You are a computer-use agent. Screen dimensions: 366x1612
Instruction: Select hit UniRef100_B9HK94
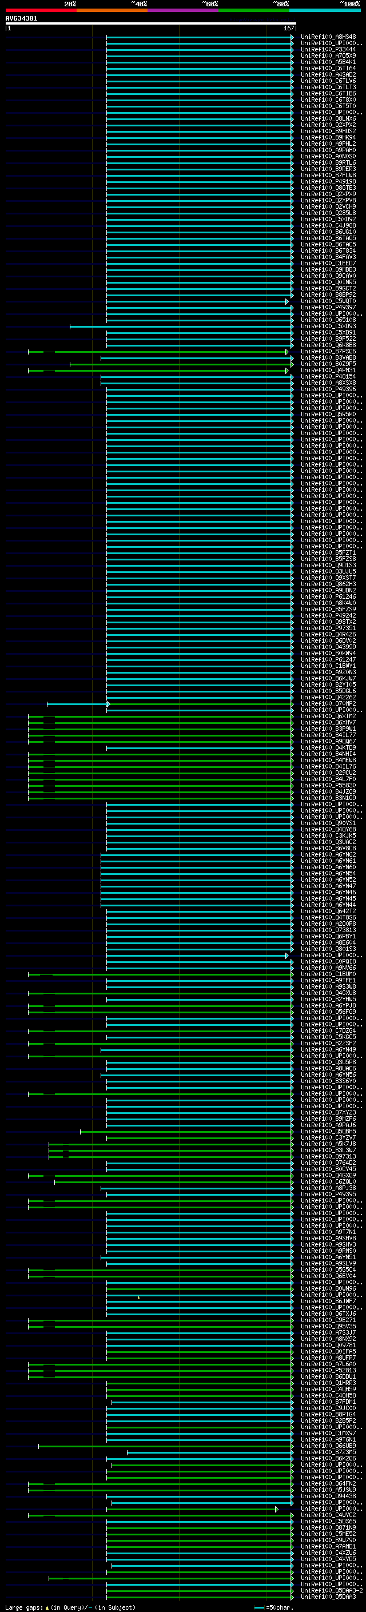[328, 138]
